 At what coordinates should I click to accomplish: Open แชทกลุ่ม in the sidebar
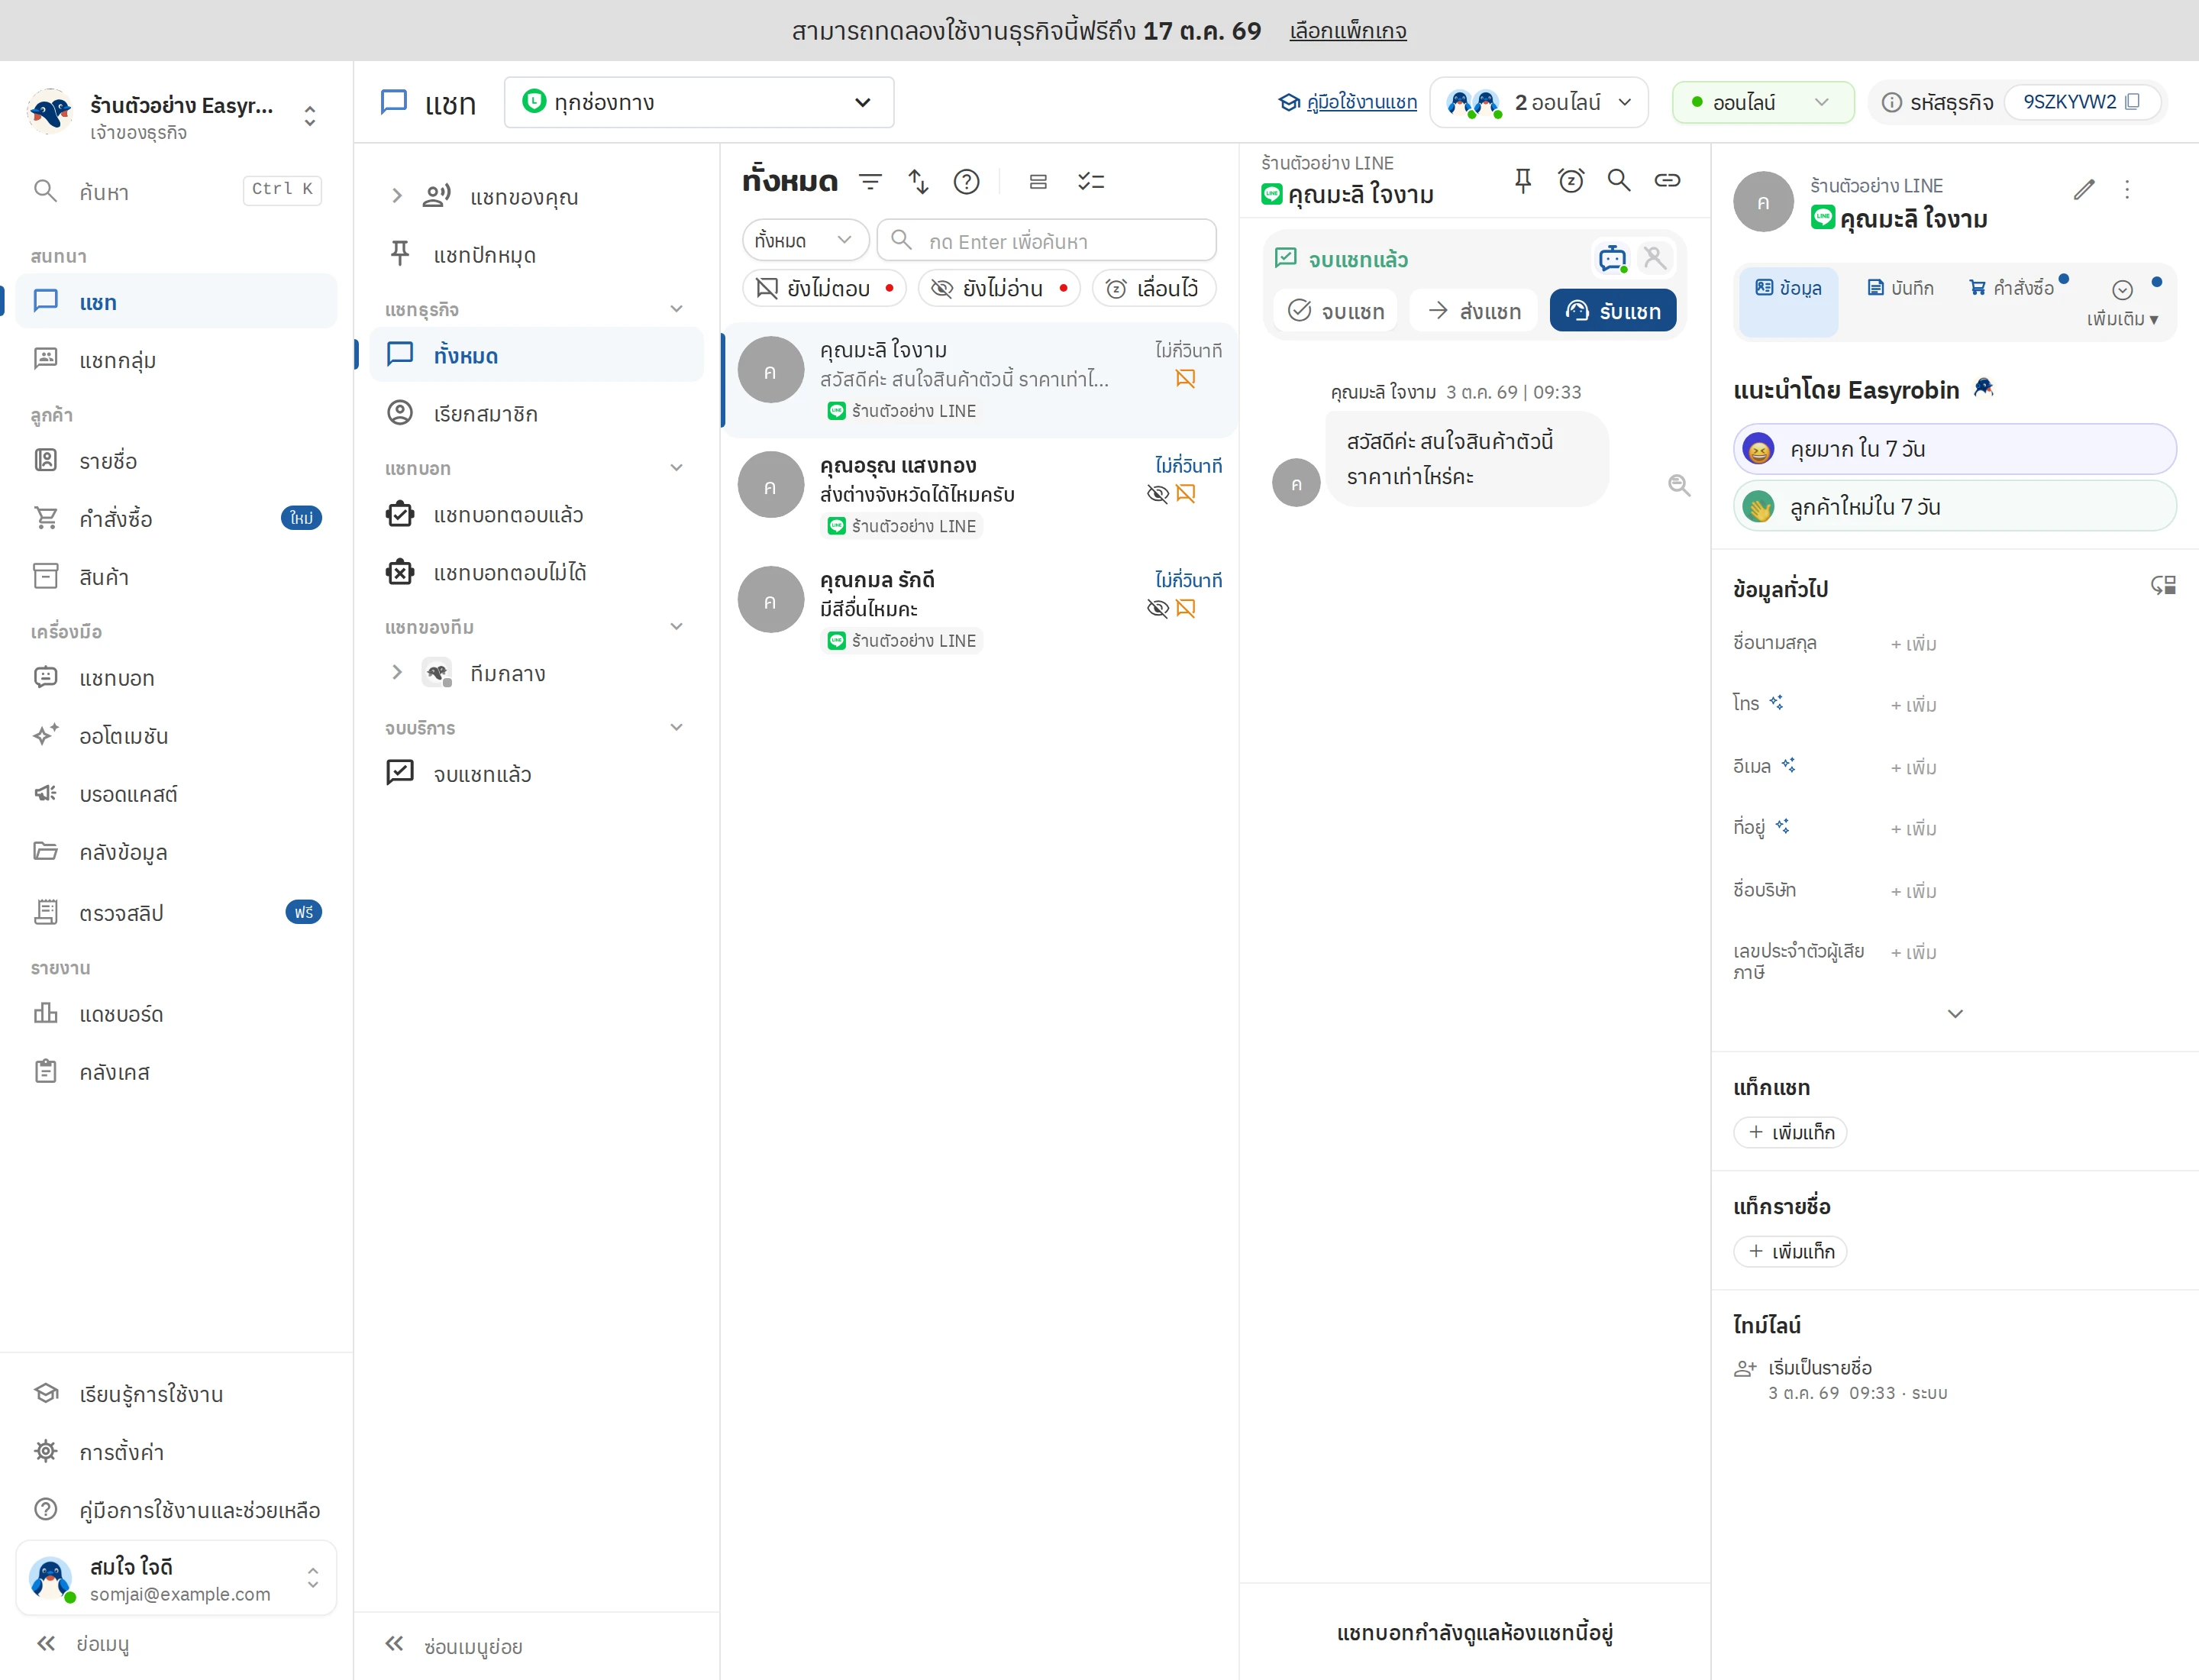pos(176,360)
